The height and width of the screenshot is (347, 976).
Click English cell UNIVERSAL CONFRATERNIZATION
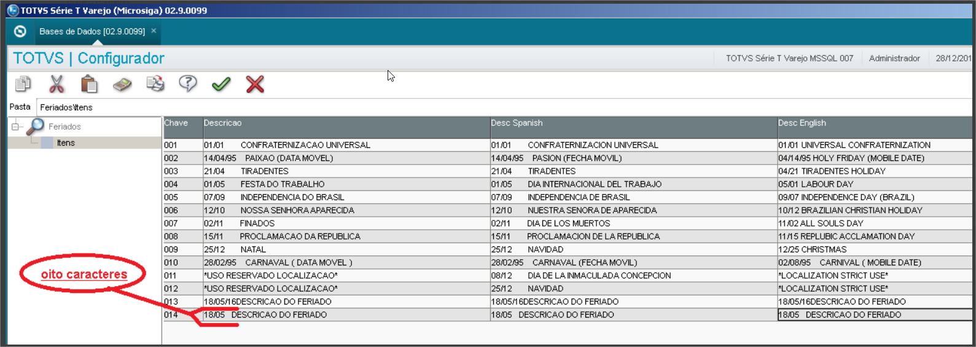pos(875,145)
